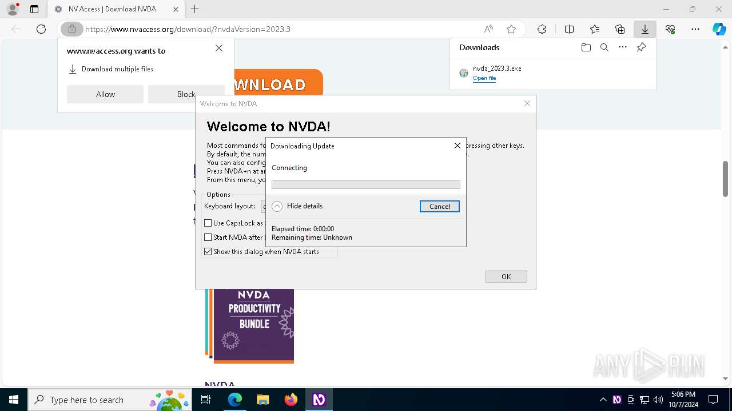
Task: Close the Welcome to NVDA window
Action: pos(527,103)
